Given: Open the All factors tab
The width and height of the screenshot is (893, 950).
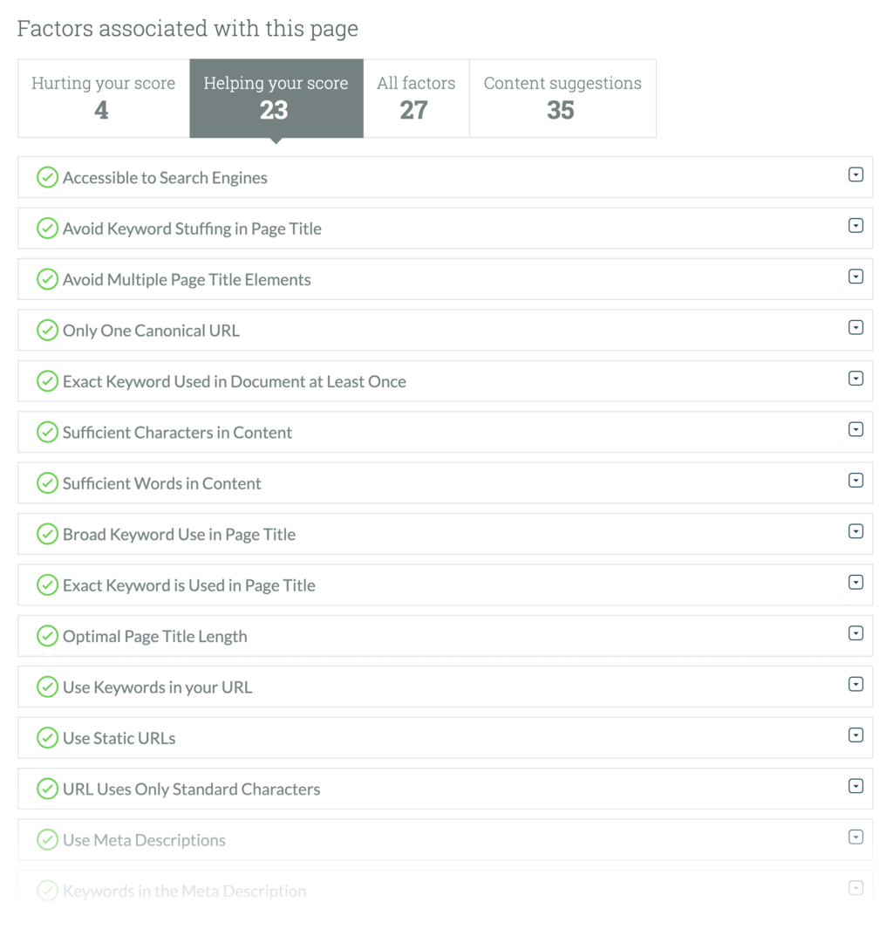Looking at the screenshot, I should pos(416,98).
